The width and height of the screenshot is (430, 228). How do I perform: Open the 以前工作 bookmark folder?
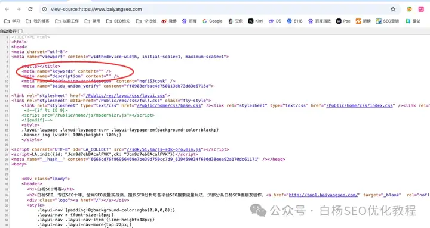coord(67,21)
